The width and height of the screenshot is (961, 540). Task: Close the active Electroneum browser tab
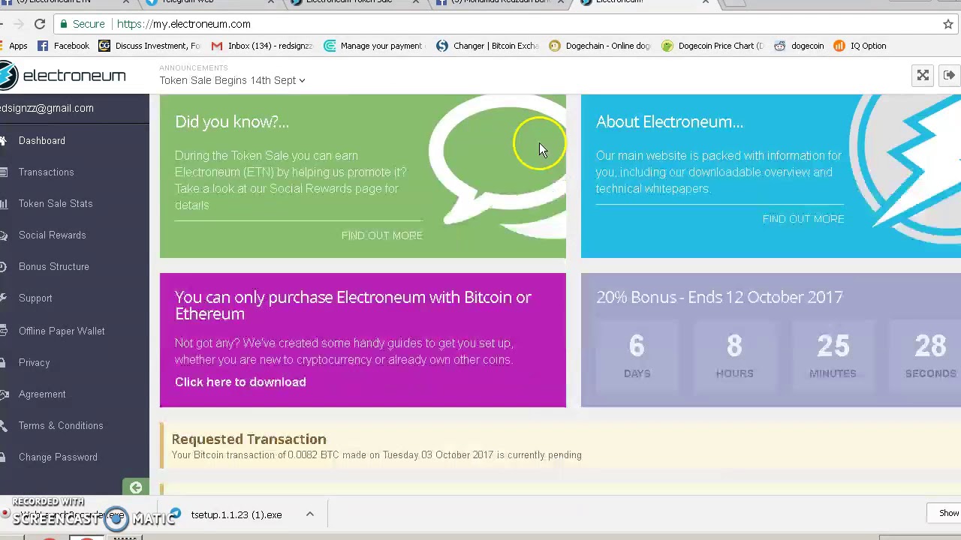point(705,2)
